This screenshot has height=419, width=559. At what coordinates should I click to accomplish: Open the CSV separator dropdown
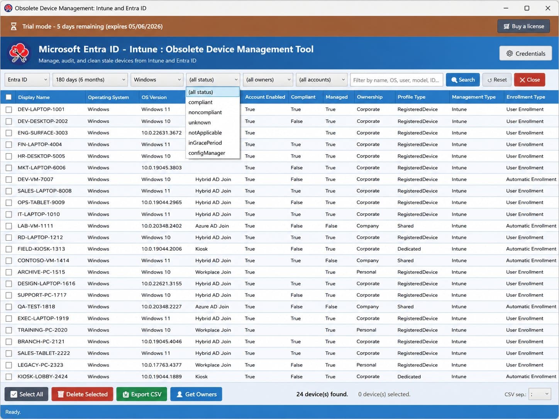[x=540, y=394]
